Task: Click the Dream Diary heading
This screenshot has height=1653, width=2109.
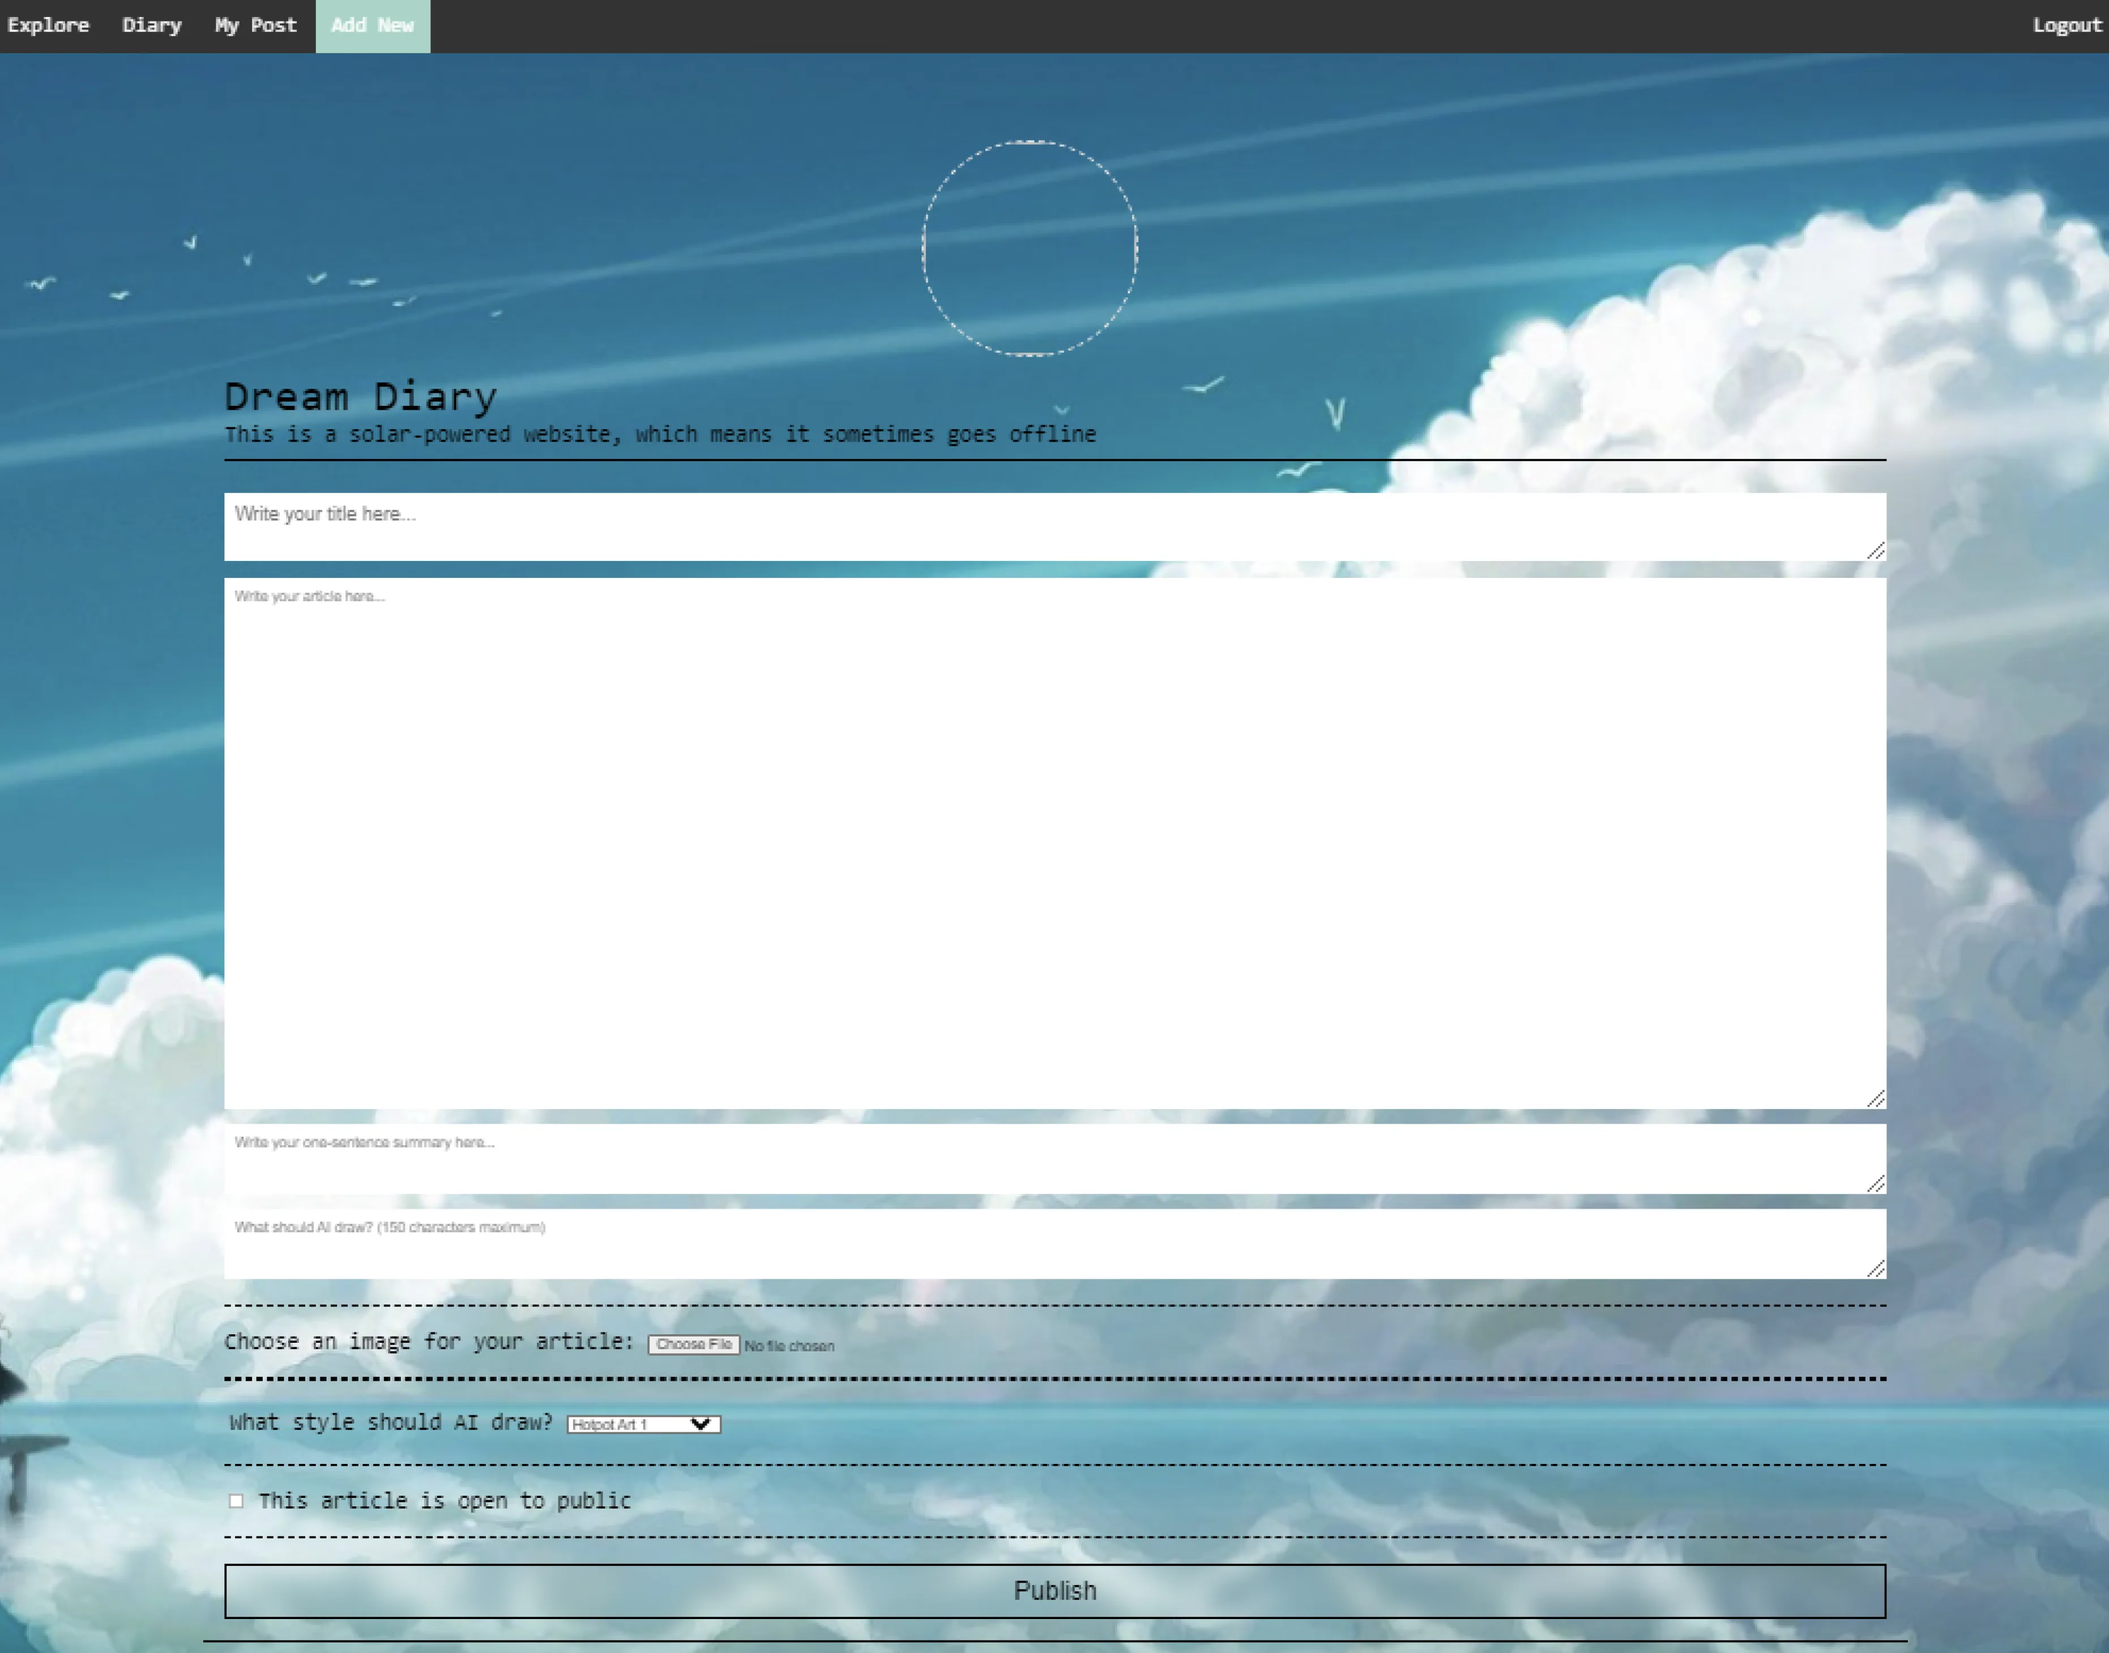Action: click(360, 397)
